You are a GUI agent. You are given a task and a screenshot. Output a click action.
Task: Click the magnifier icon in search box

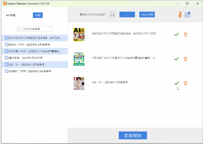click(19, 29)
